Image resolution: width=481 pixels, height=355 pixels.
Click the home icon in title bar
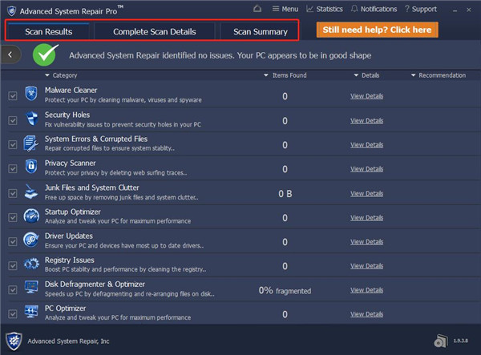pos(257,9)
